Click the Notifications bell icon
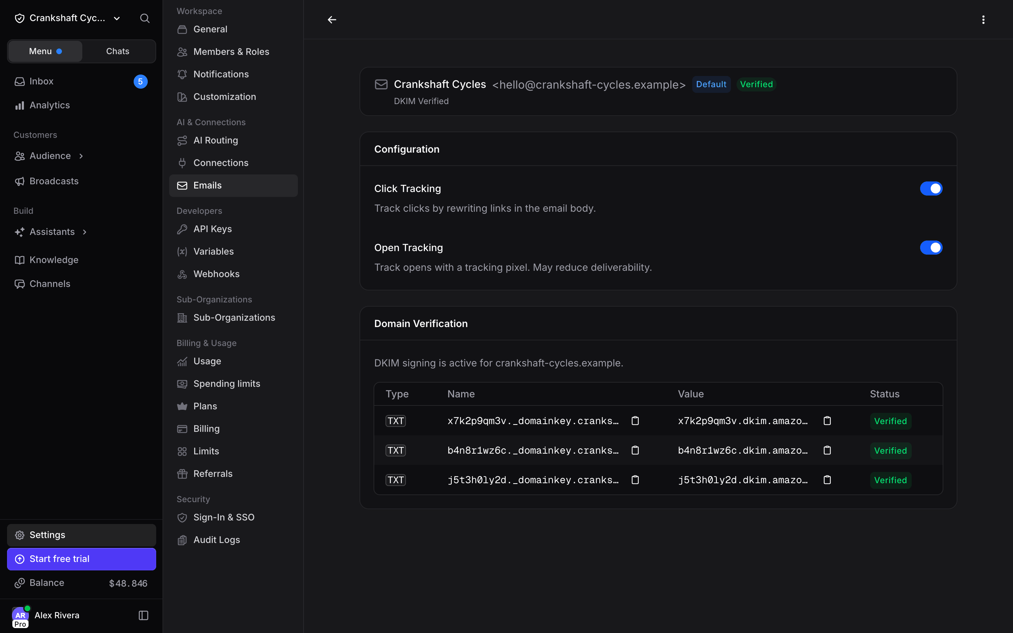This screenshot has height=633, width=1013. click(182, 74)
